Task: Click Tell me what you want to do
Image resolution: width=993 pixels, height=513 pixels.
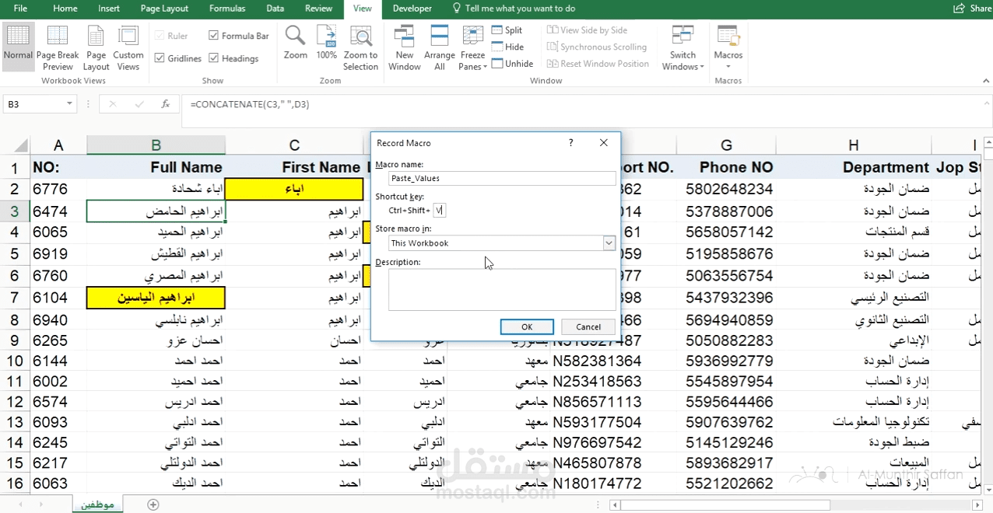Action: coord(514,9)
